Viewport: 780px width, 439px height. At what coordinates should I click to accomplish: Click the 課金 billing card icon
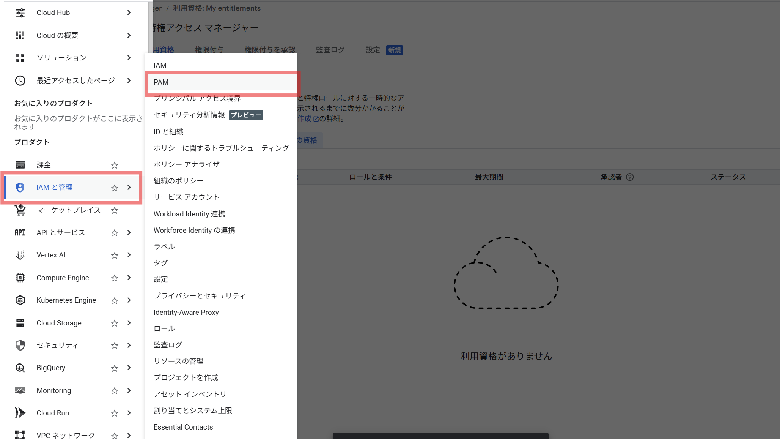[20, 164]
